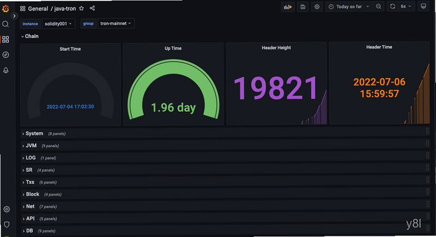Click the java-tron dashboard title
Viewport: 436px width, 237px height.
click(65, 9)
